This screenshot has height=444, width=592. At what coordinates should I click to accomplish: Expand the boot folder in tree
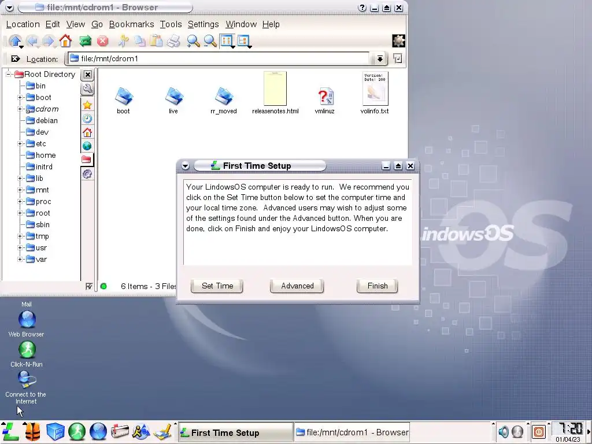(20, 97)
